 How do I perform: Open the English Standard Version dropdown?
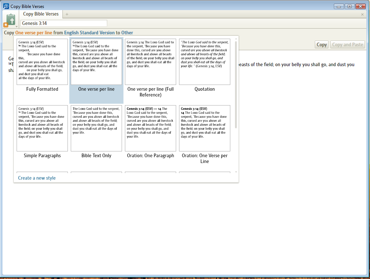pos(90,33)
